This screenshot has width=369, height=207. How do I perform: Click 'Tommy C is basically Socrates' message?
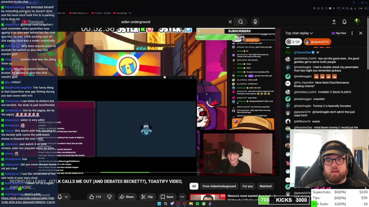(332, 106)
